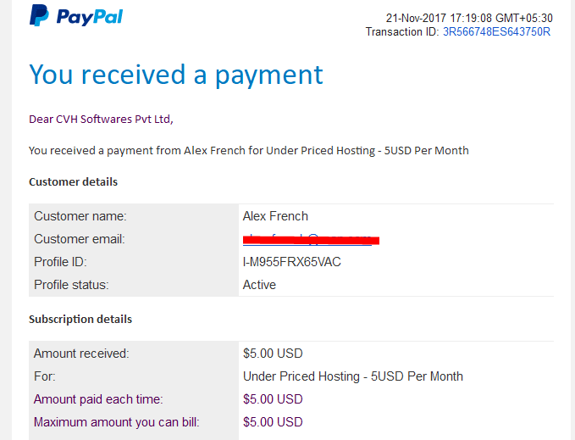Click the 'Customer email:' label

point(80,239)
